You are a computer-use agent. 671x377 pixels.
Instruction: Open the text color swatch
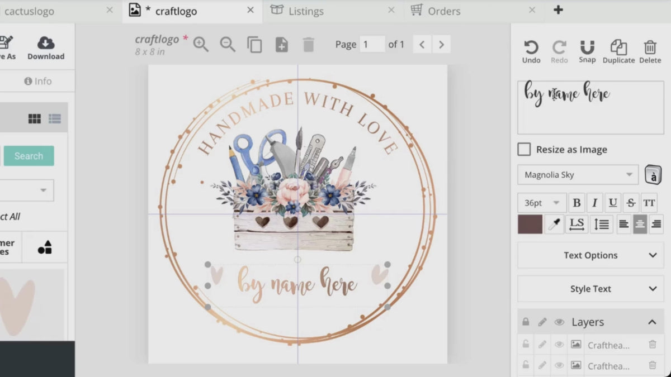coord(530,223)
